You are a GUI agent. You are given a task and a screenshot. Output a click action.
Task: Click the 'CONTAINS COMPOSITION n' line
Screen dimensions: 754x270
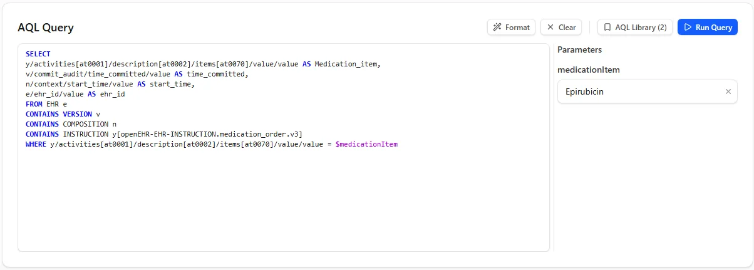71,124
